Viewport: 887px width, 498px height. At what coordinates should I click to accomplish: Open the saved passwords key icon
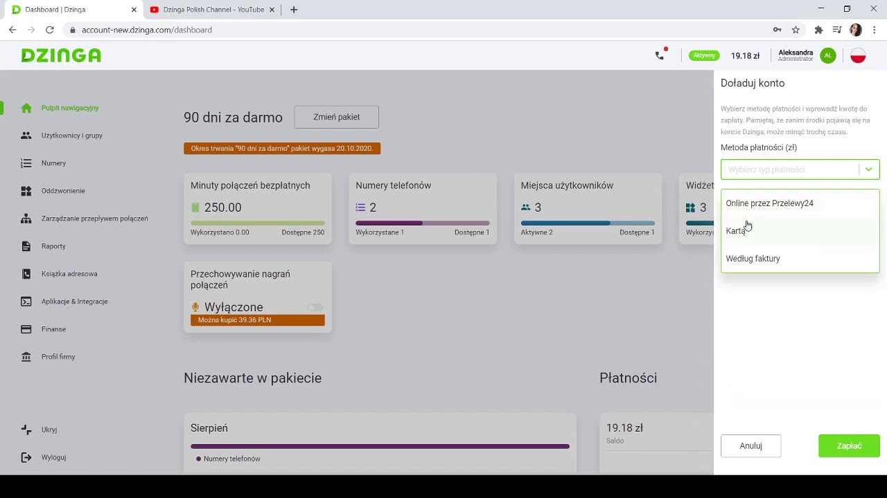coord(777,30)
